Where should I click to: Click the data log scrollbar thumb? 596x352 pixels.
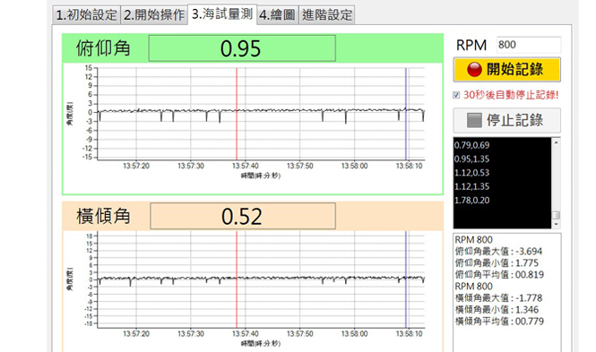[x=556, y=215]
